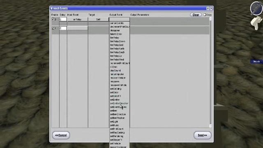The height and width of the screenshot is (148, 263).
Task: Select setColor output event
Action: point(114,92)
